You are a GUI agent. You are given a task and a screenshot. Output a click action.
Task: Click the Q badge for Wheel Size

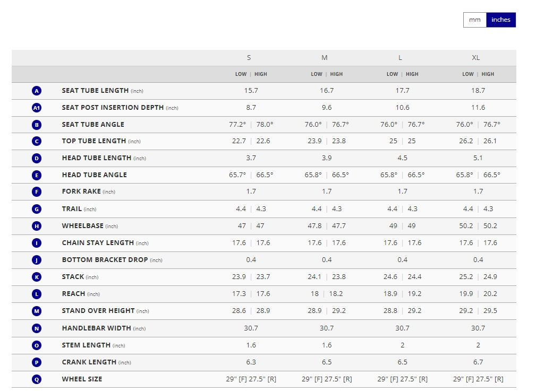[37, 379]
